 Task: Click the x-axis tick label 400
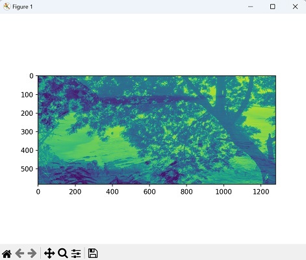112,192
